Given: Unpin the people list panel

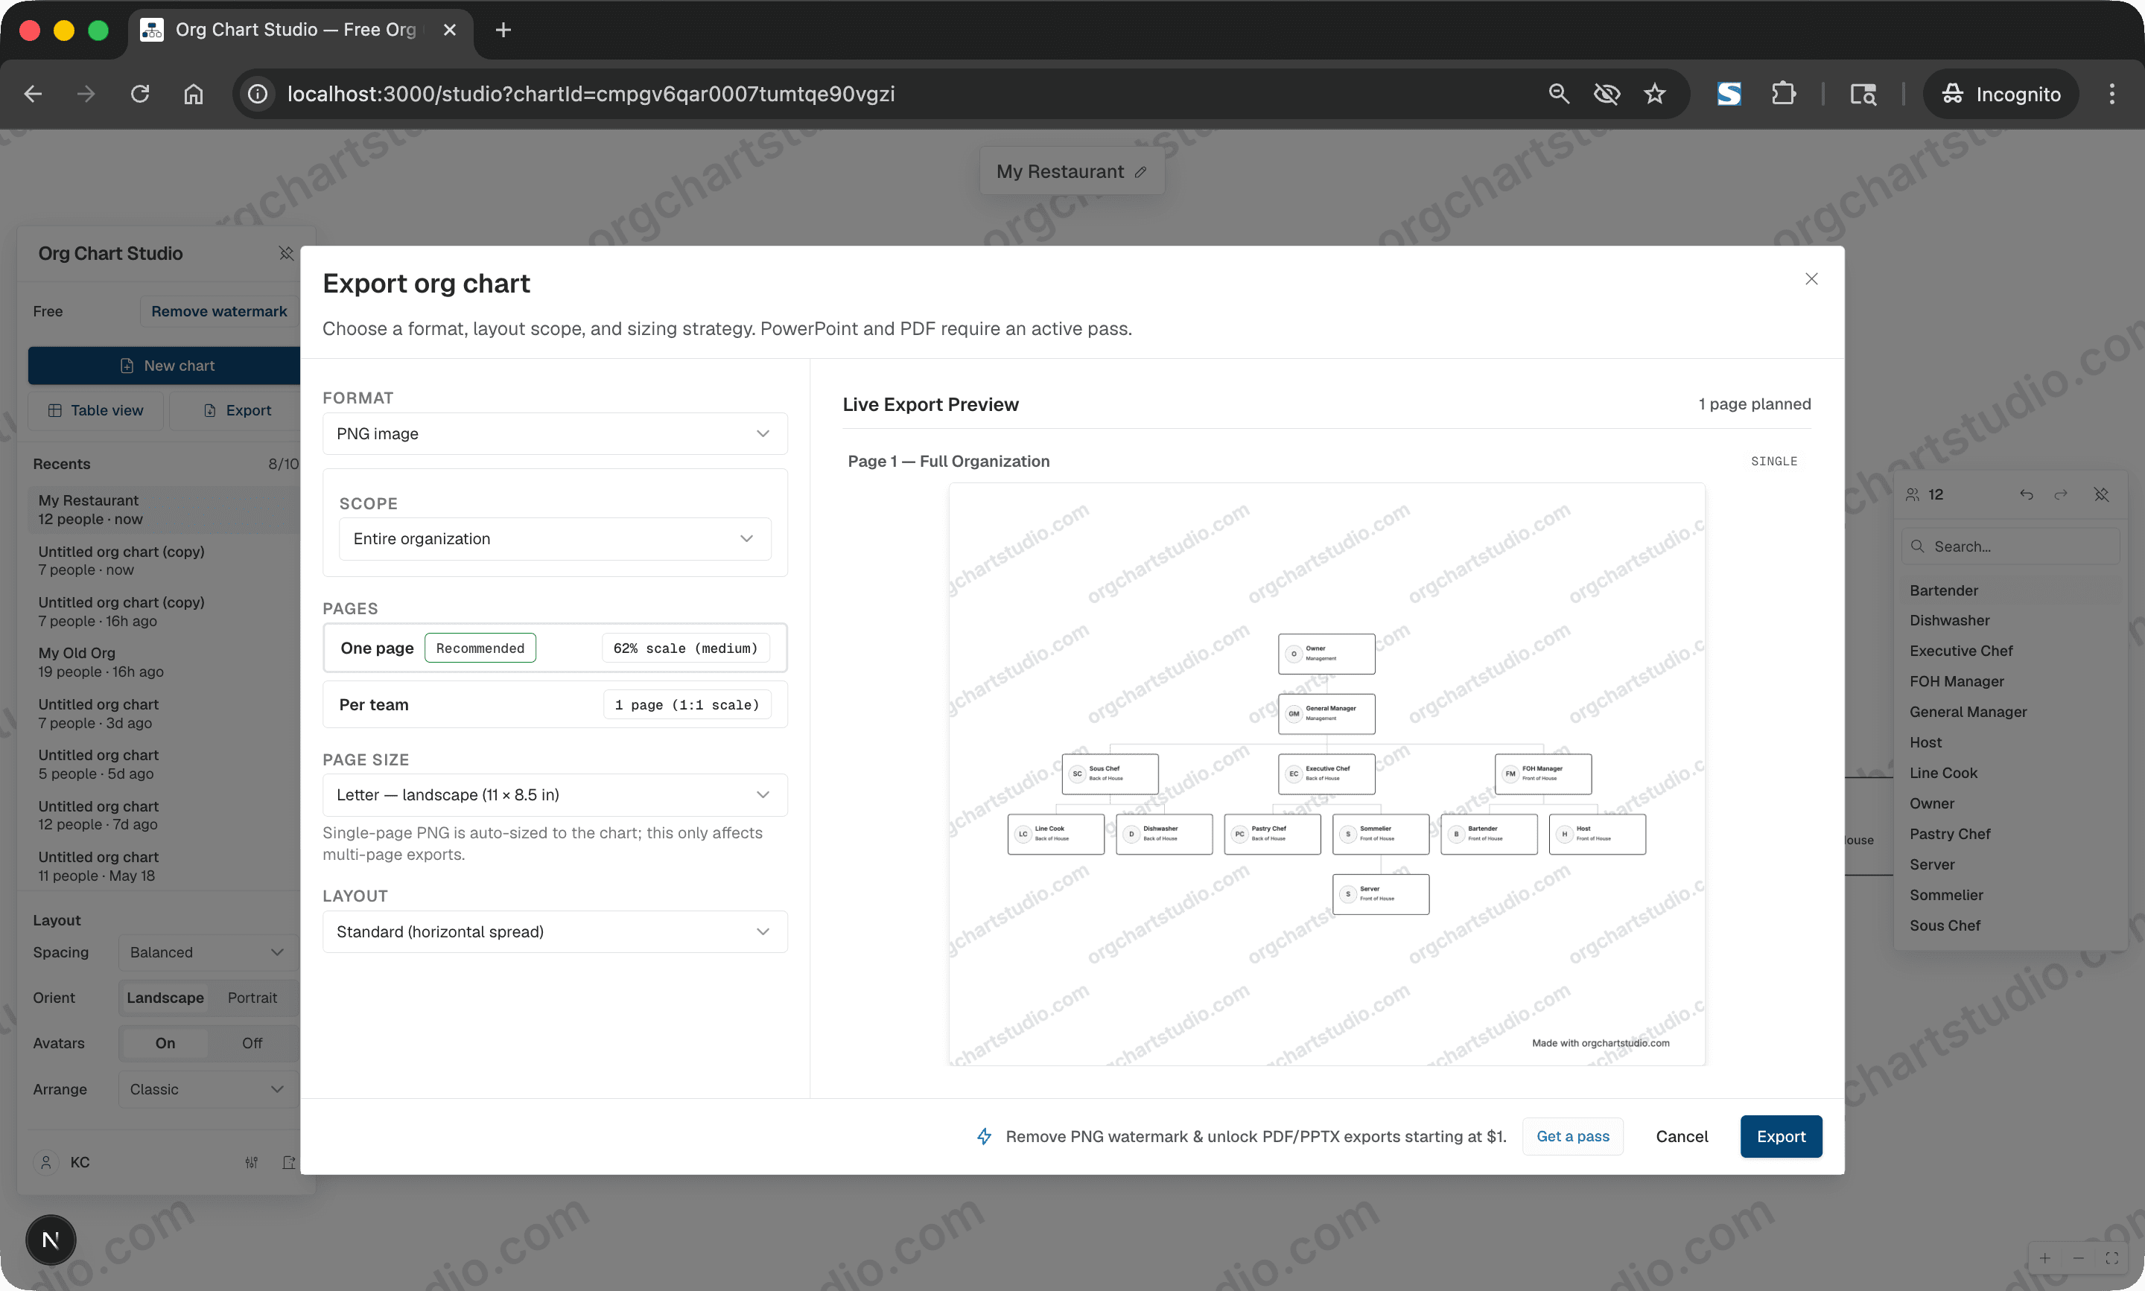Looking at the screenshot, I should tap(2102, 494).
